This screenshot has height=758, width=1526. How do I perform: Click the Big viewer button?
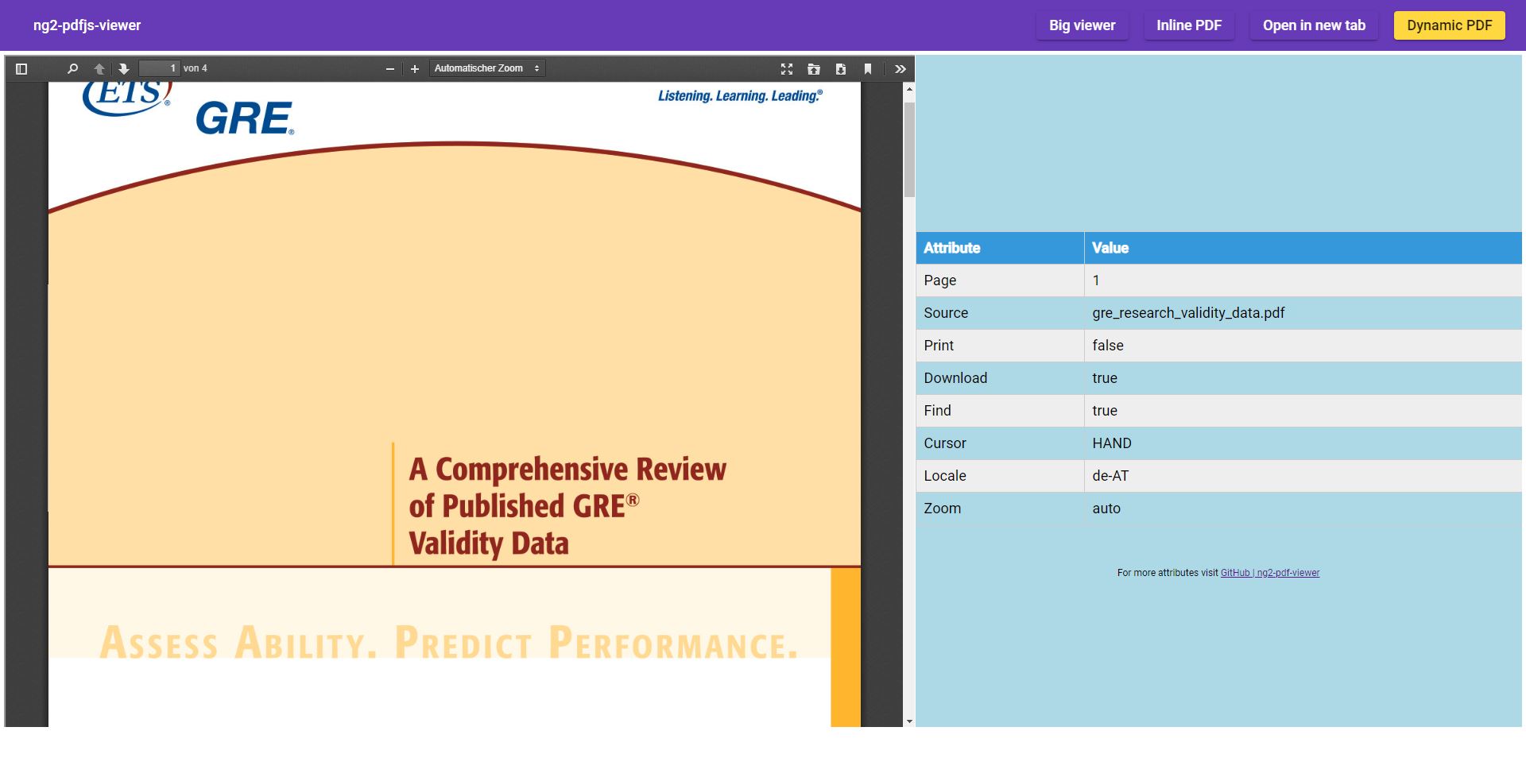(1082, 25)
